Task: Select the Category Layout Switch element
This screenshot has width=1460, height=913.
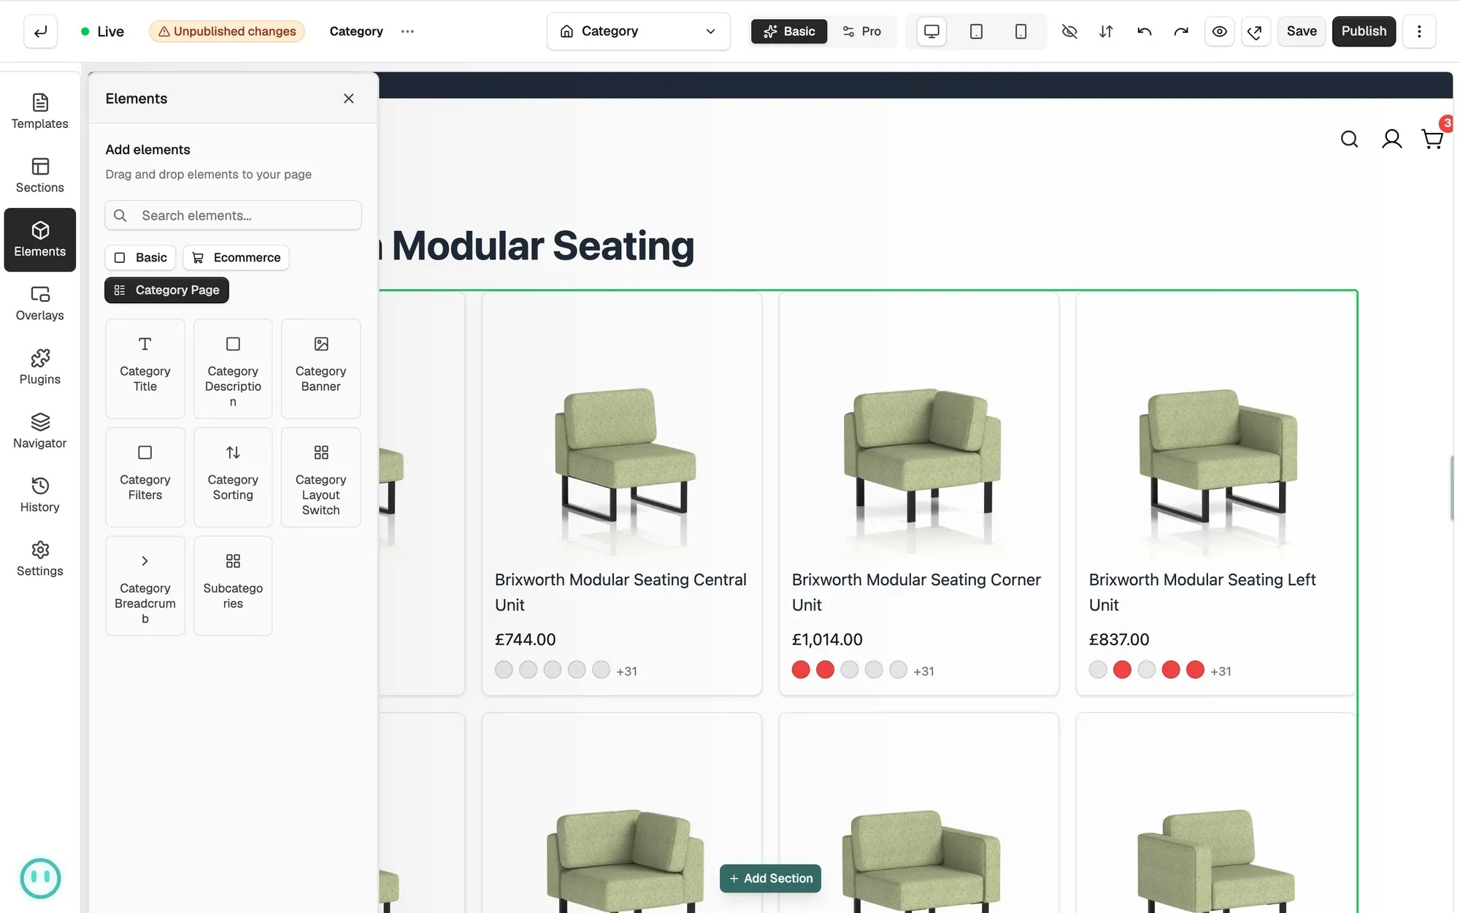Action: coord(320,477)
